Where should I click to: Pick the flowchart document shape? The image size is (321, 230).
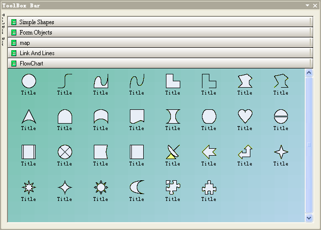click(137, 117)
